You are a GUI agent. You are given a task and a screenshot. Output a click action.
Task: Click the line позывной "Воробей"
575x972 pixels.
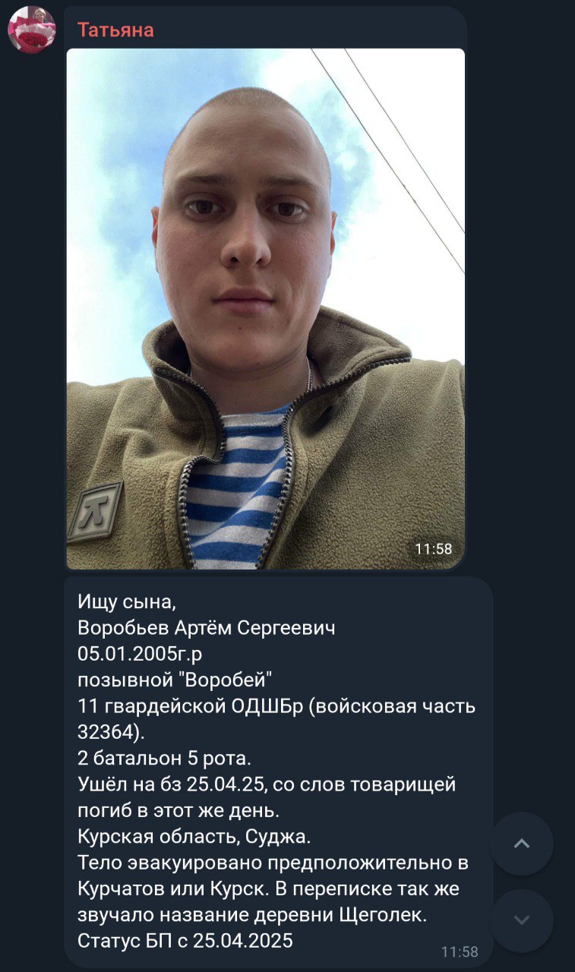(175, 680)
